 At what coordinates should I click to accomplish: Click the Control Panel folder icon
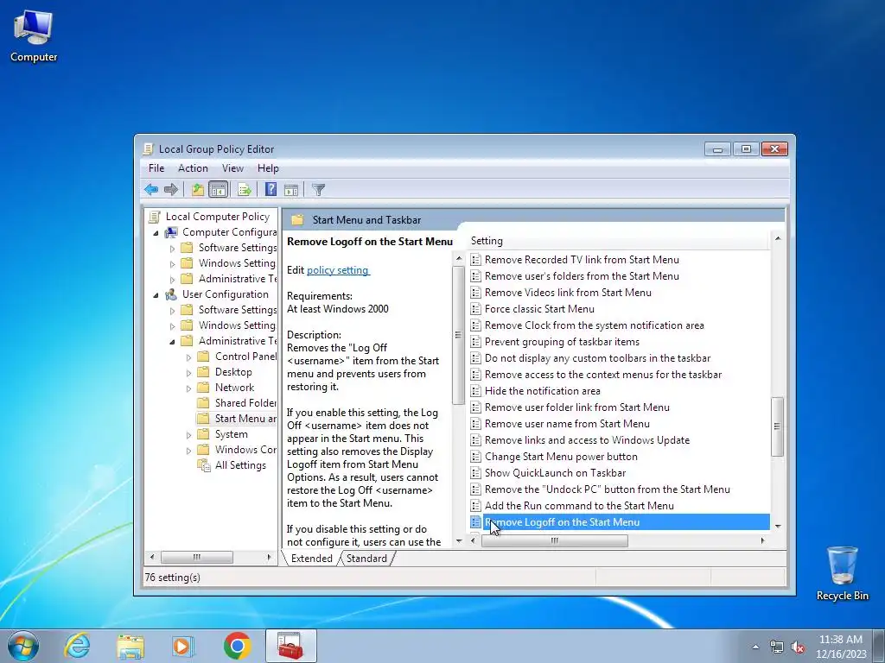click(x=203, y=357)
